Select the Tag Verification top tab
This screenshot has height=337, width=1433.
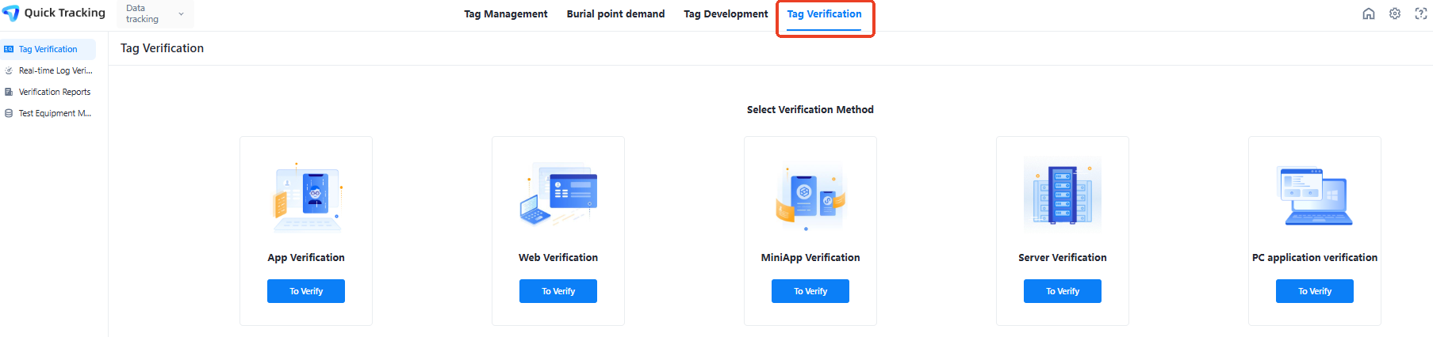point(824,14)
